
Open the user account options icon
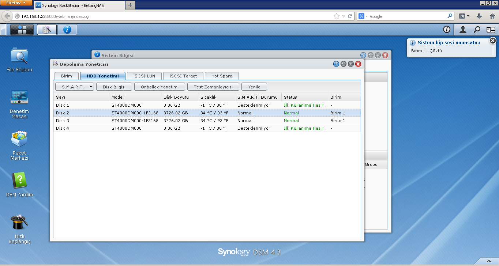[463, 30]
